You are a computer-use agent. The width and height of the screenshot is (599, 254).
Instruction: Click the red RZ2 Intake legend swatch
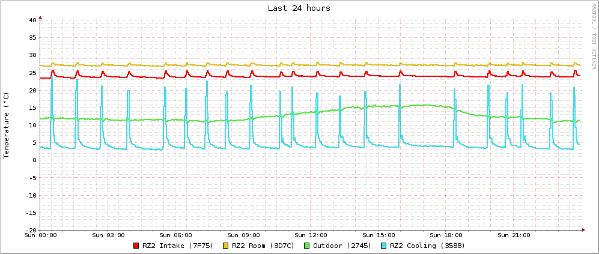coord(136,246)
